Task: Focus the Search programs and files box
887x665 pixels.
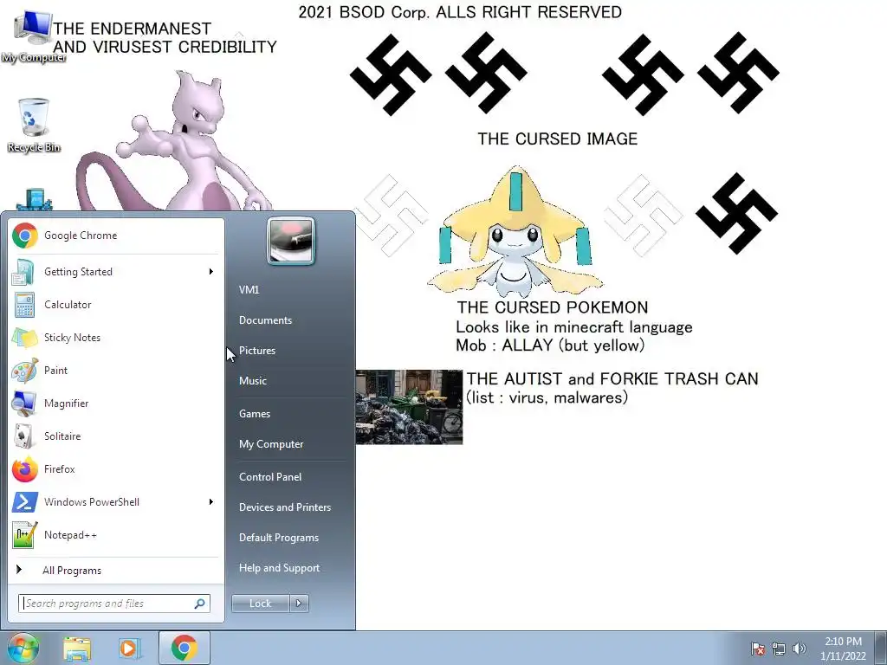Action: pyautogui.click(x=113, y=604)
